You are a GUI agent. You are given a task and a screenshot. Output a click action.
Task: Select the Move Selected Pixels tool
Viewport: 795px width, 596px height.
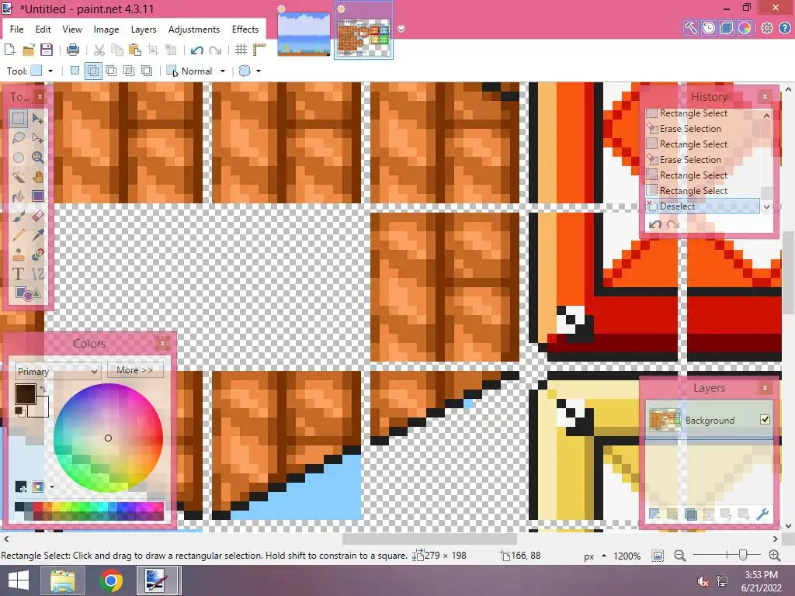(x=37, y=119)
